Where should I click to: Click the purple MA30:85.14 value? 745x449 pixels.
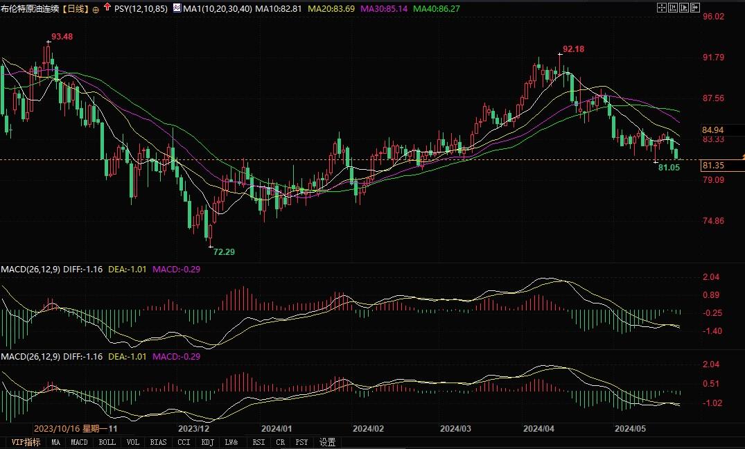[384, 8]
